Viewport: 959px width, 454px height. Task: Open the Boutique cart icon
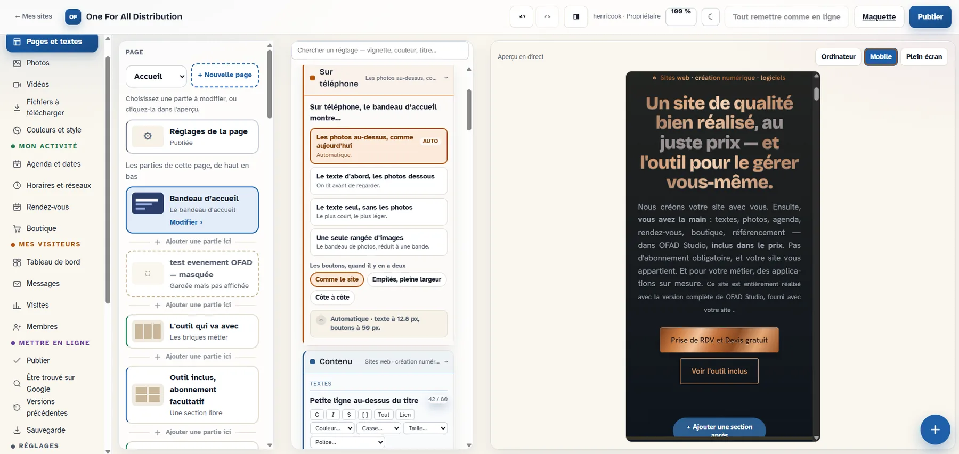click(x=17, y=228)
